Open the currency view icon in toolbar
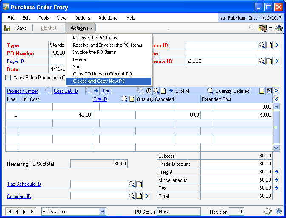The height and width of the screenshot is (218, 286). tap(263, 28)
